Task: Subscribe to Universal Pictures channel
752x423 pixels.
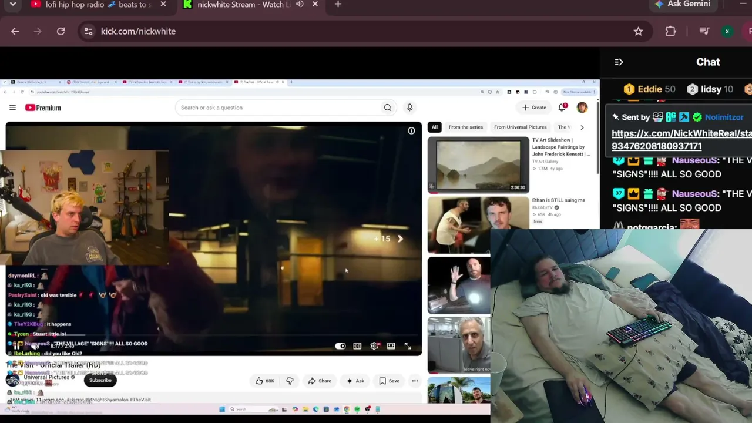Action: coord(100,380)
